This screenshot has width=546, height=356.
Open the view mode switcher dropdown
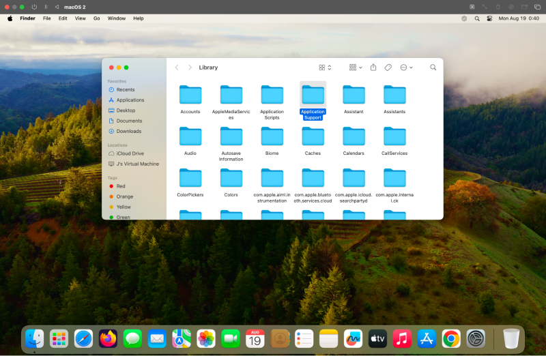coord(325,68)
